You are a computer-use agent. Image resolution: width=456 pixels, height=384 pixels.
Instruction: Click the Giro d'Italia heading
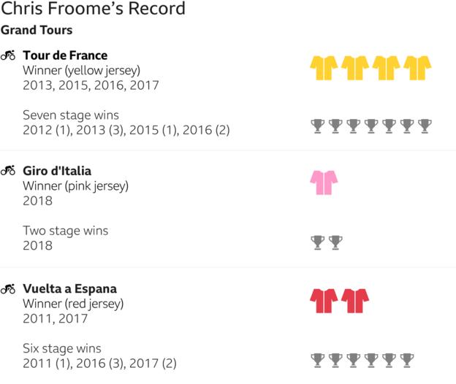[x=57, y=171]
